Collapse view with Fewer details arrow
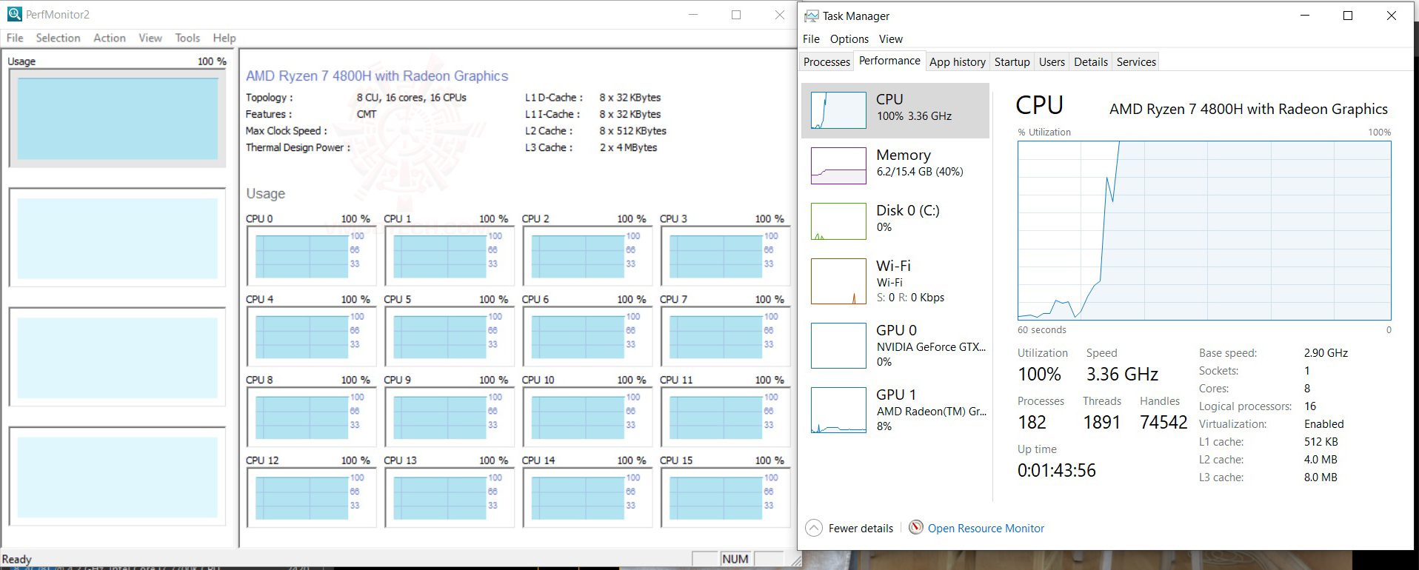The height and width of the screenshot is (570, 1419). (x=814, y=529)
